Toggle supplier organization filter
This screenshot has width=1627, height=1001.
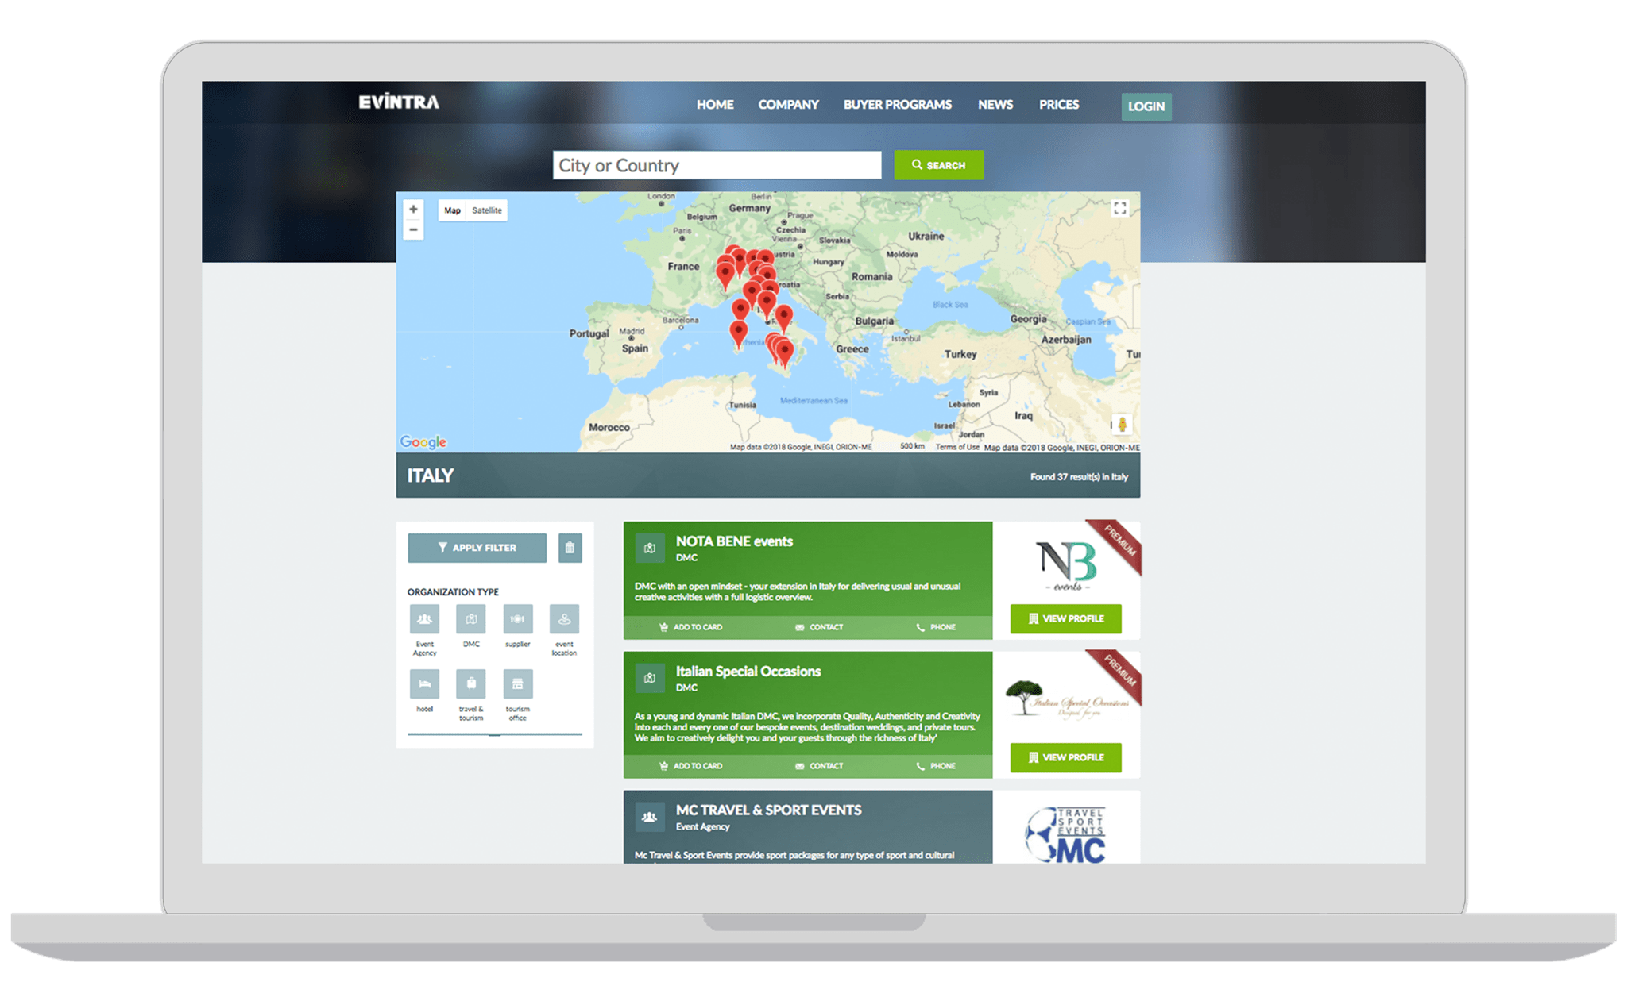[517, 619]
